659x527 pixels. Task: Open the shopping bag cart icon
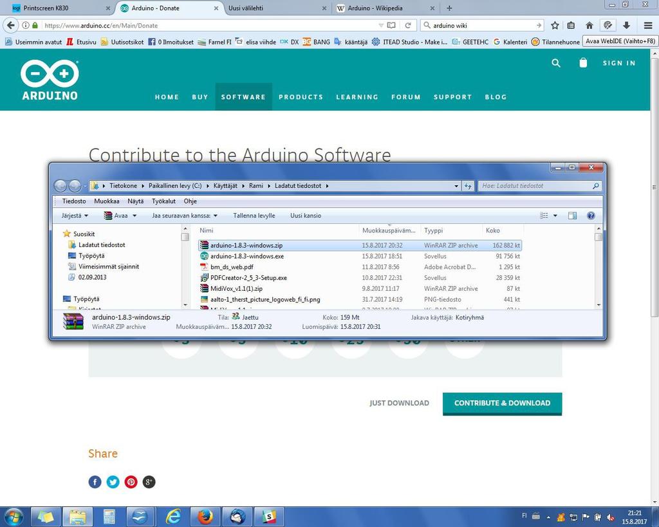click(x=583, y=62)
